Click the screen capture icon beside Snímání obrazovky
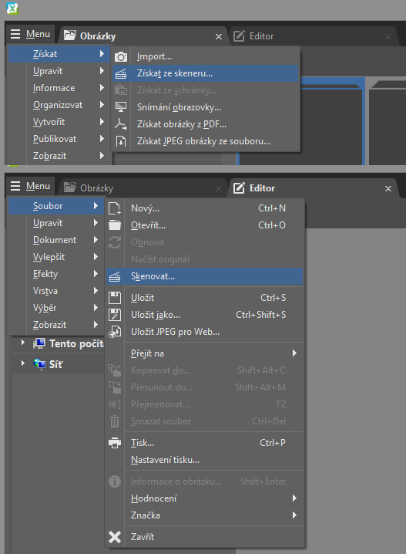The width and height of the screenshot is (406, 554). pyautogui.click(x=121, y=107)
